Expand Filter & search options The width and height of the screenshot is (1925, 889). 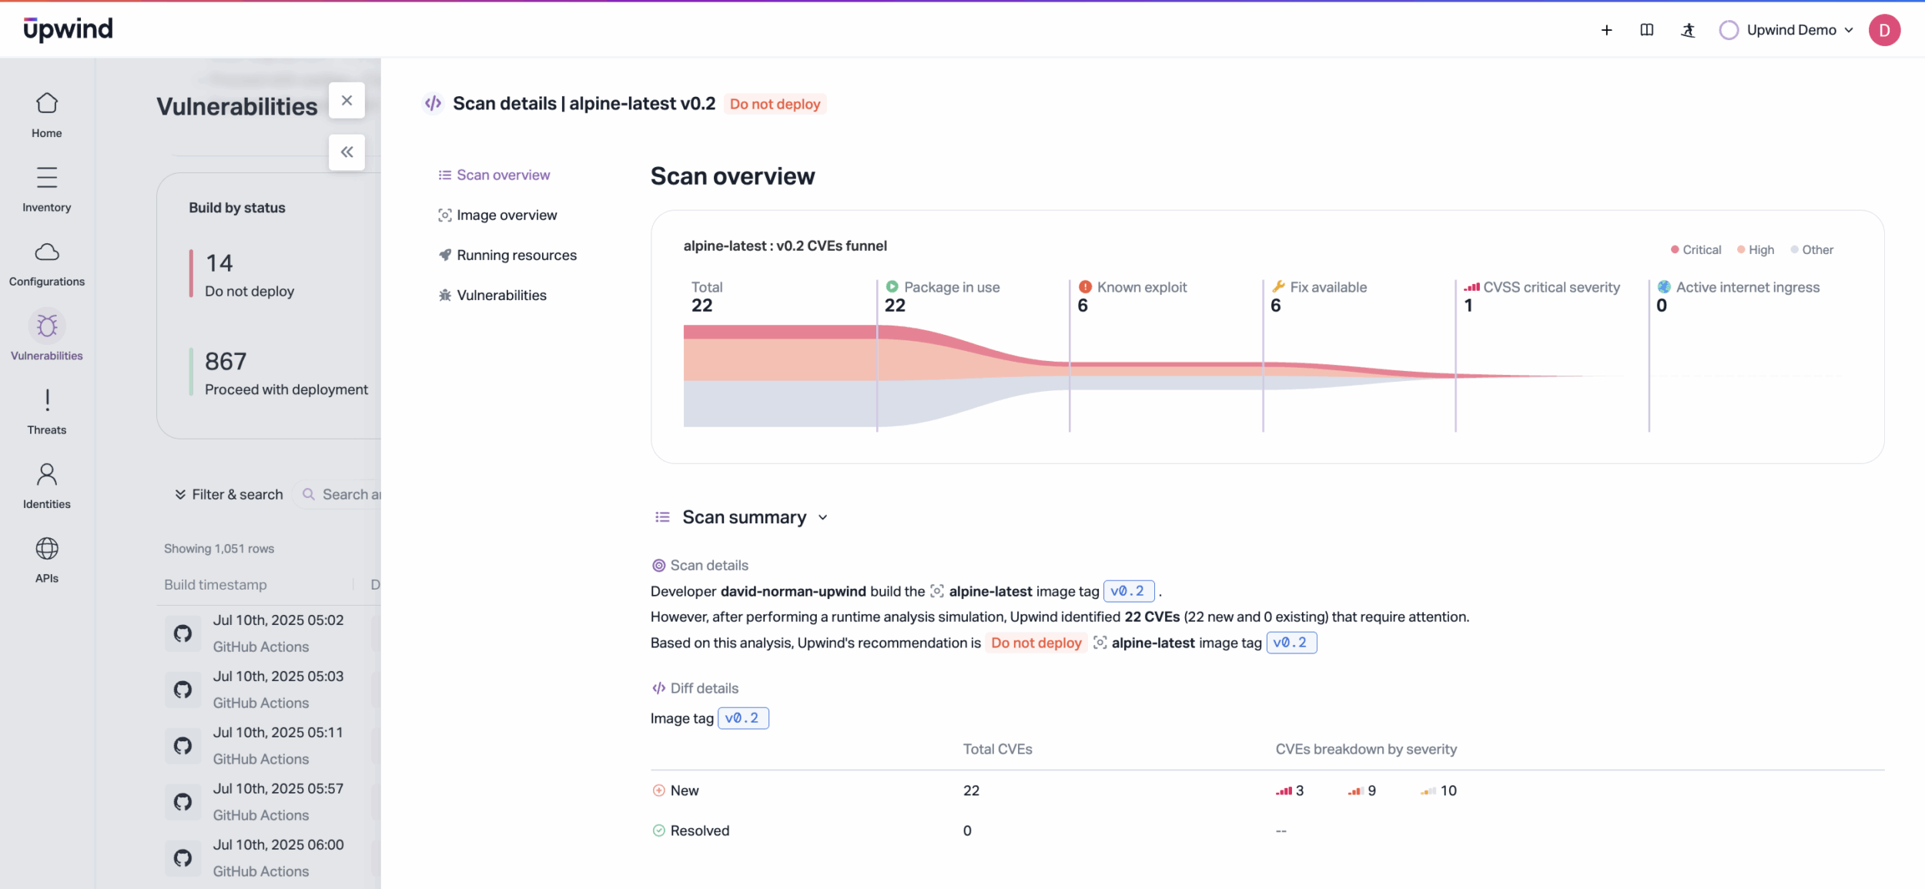pyautogui.click(x=229, y=494)
